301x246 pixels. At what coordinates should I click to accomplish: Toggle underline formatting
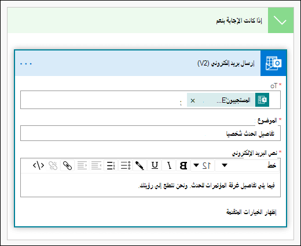(155, 165)
